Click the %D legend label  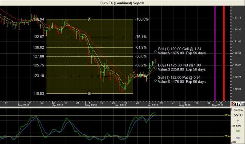[238, 138]
